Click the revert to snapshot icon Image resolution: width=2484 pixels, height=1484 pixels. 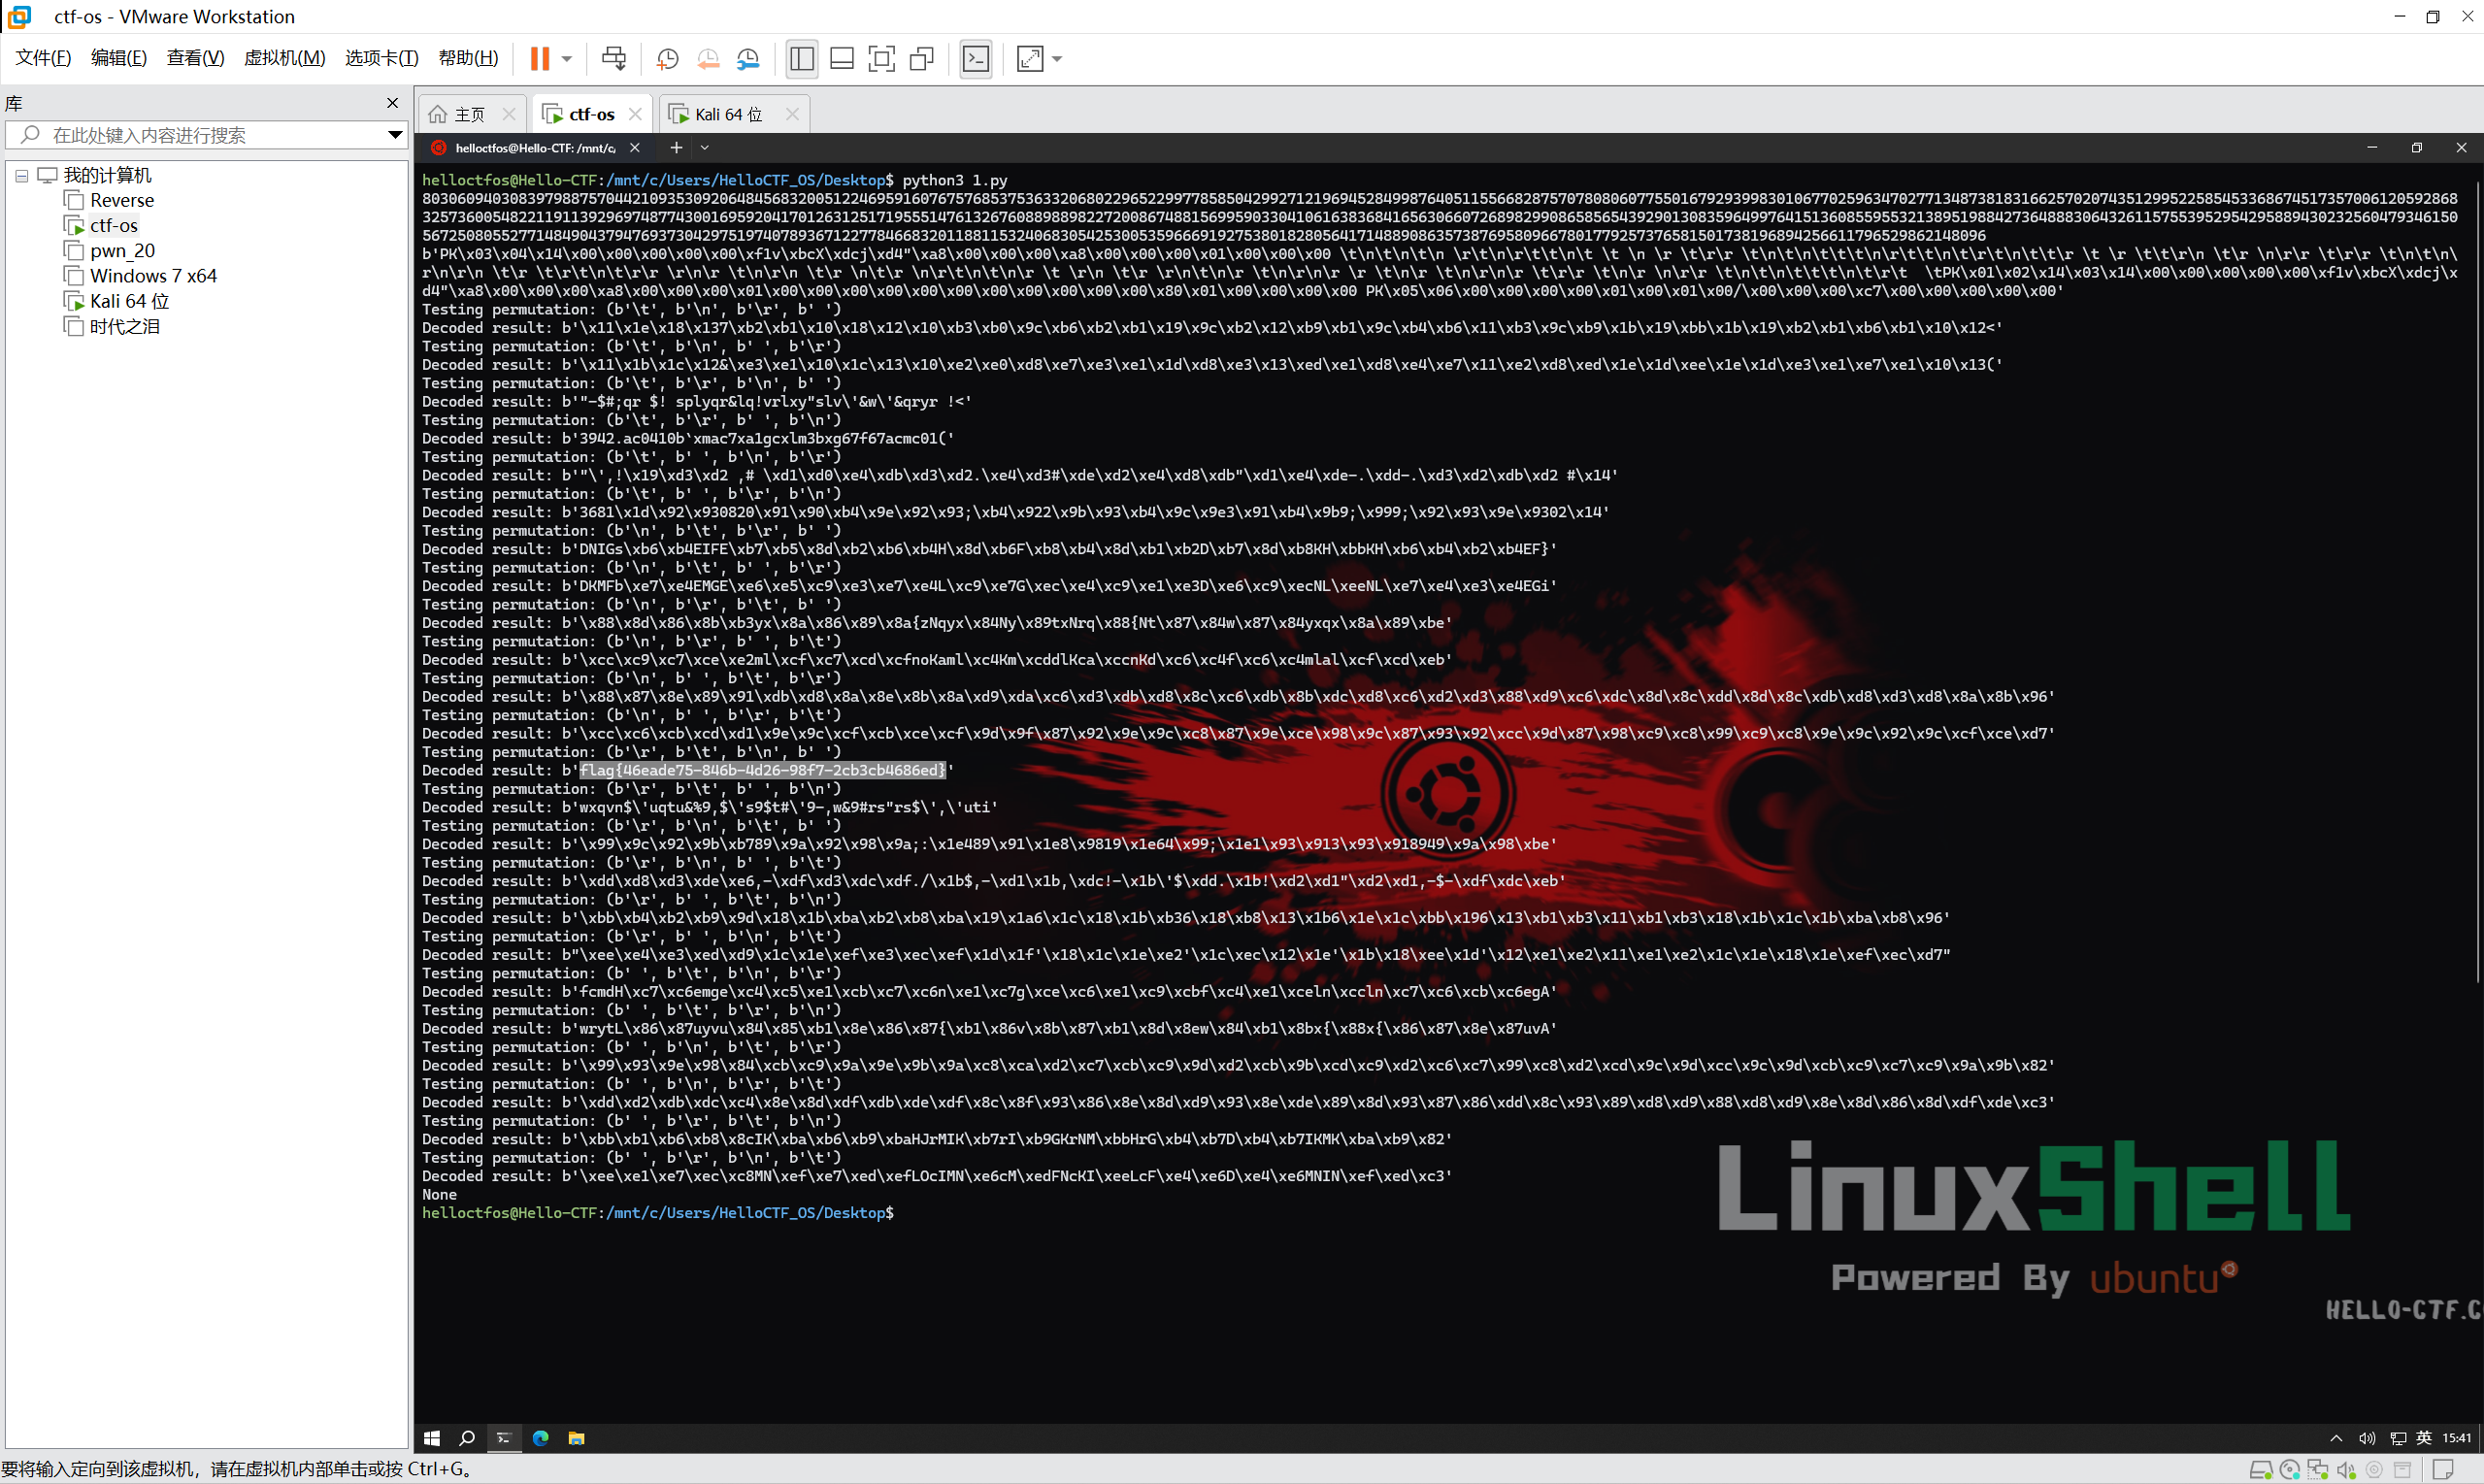coord(708,59)
